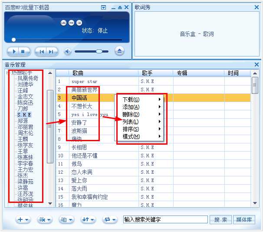Collapse the 热搜歌手 tree node
The image size is (263, 232).
pos(7,73)
